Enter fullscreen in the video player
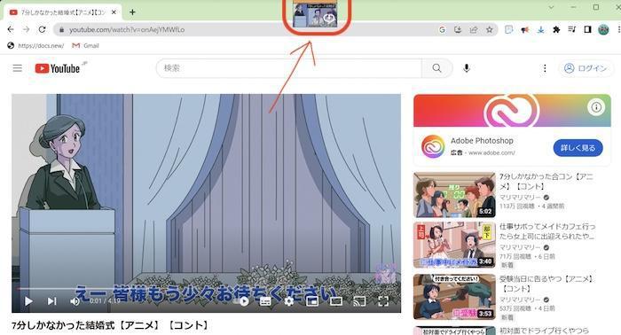This screenshot has height=335, width=621. point(383,301)
